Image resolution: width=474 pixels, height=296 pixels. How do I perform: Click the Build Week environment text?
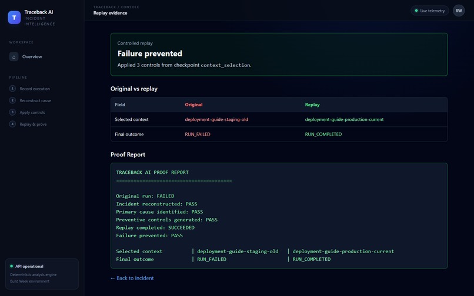coord(29,281)
